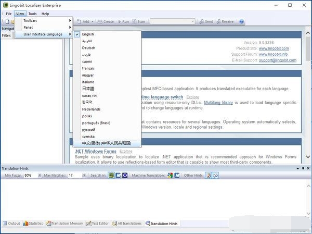This screenshot has width=312, height=234.
Task: Open the Max Matches dropdown
Action: click(84, 176)
